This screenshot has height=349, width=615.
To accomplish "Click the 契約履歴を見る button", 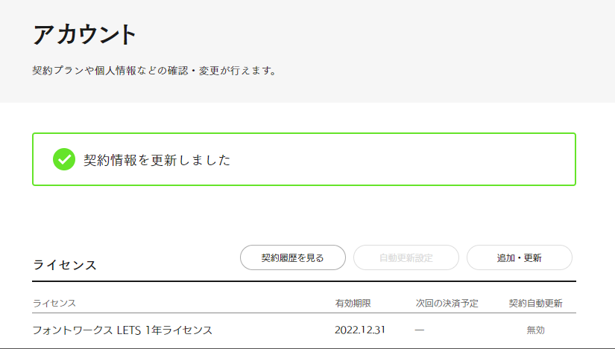I will tap(293, 257).
